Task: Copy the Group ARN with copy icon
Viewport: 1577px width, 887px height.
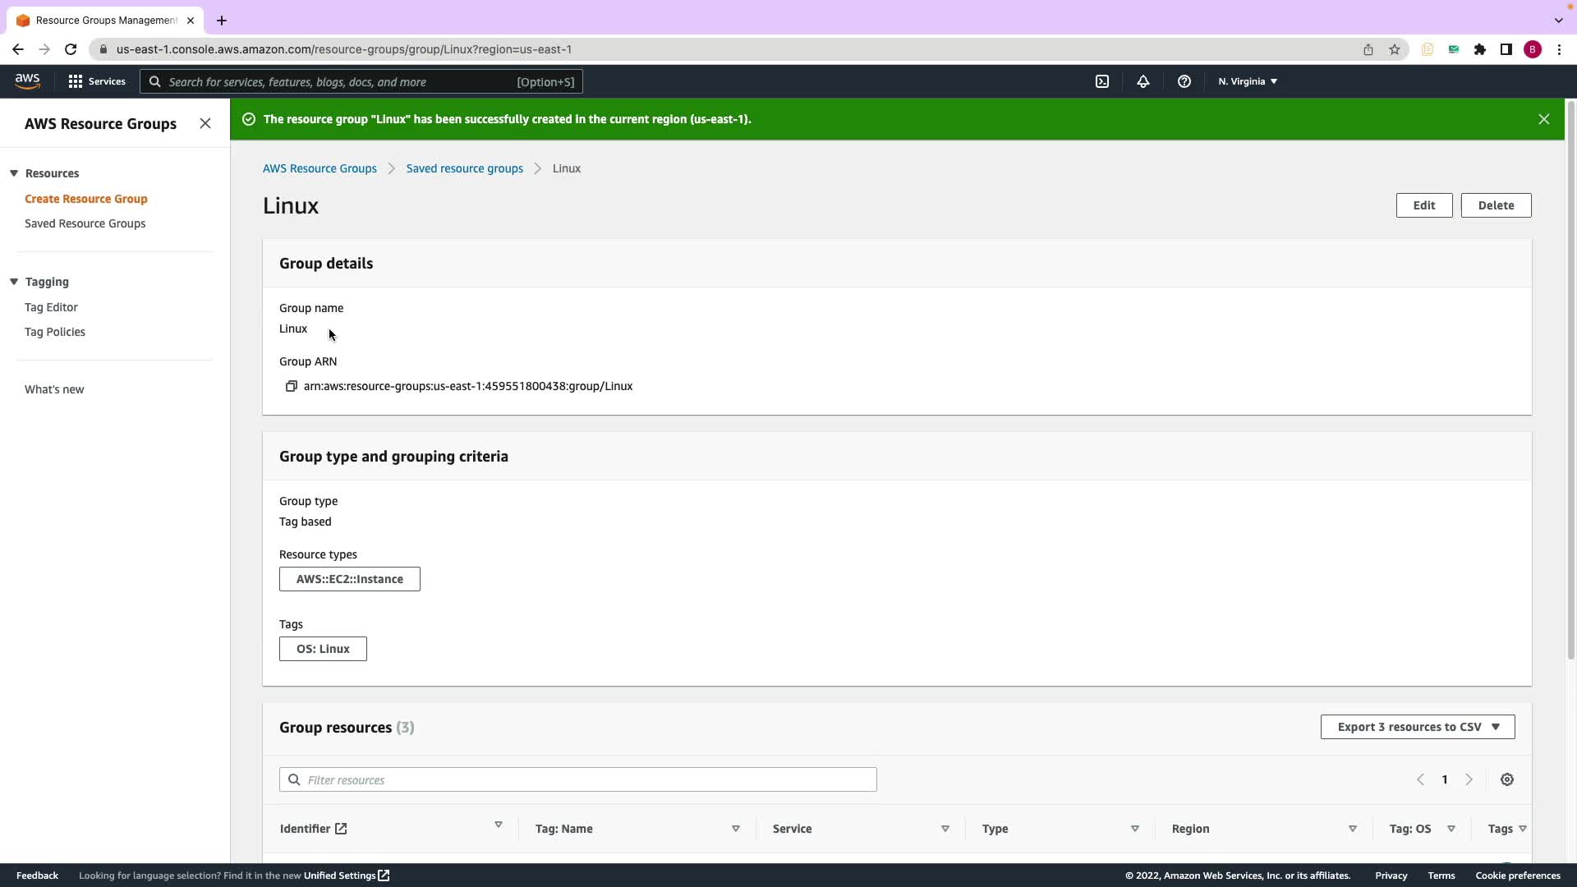Action: (x=291, y=386)
